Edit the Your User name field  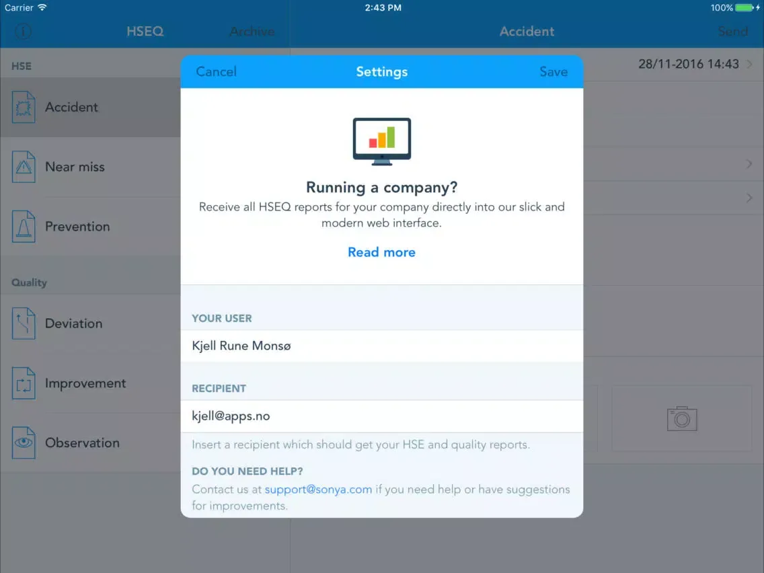coord(381,346)
